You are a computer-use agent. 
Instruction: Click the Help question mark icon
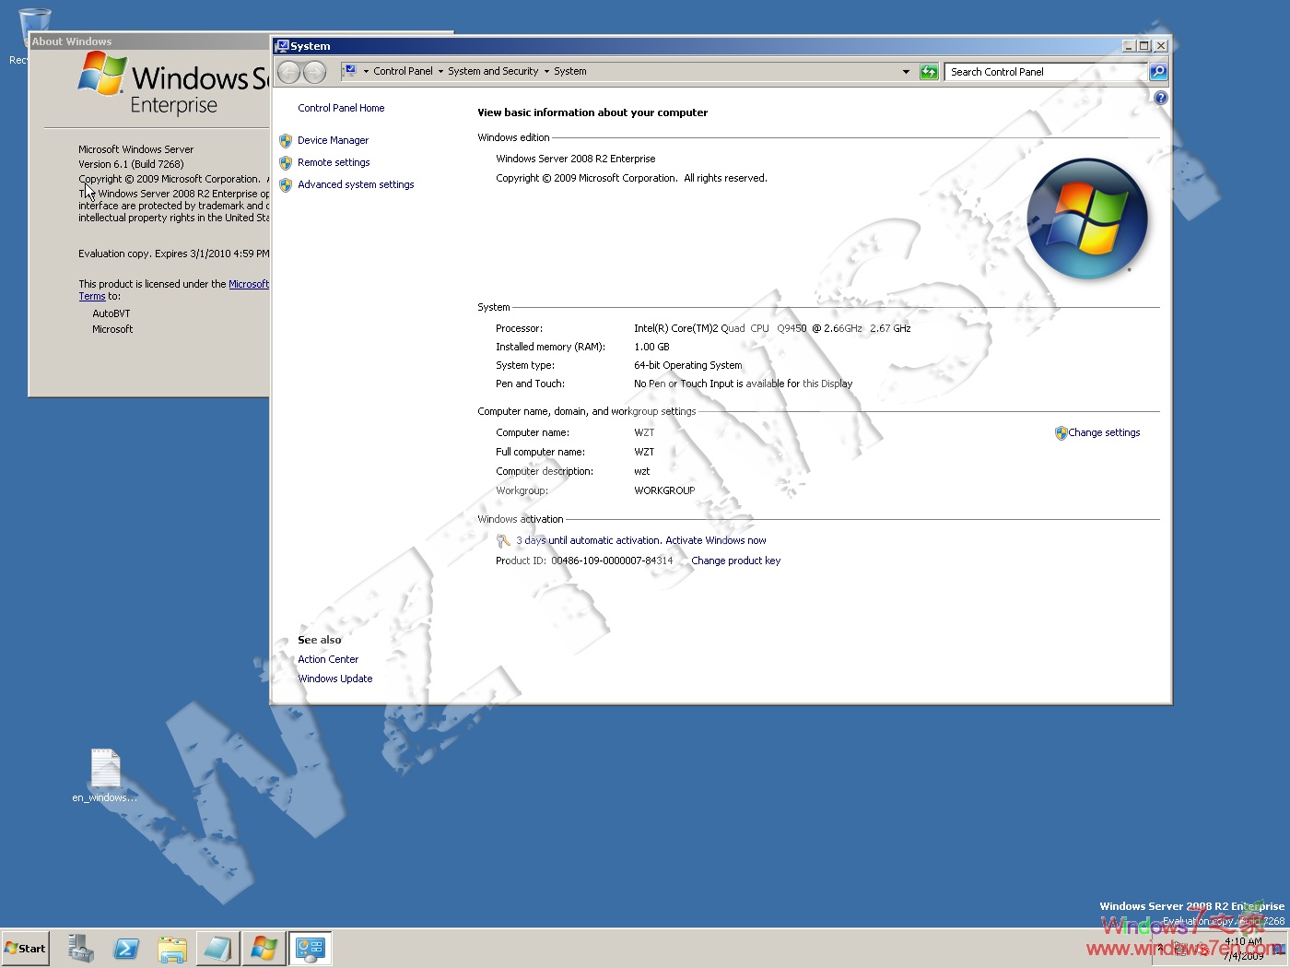coord(1160,97)
